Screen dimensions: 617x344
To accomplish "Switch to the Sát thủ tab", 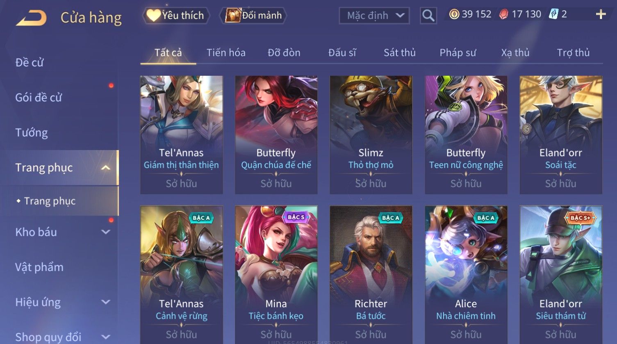I will click(x=399, y=53).
